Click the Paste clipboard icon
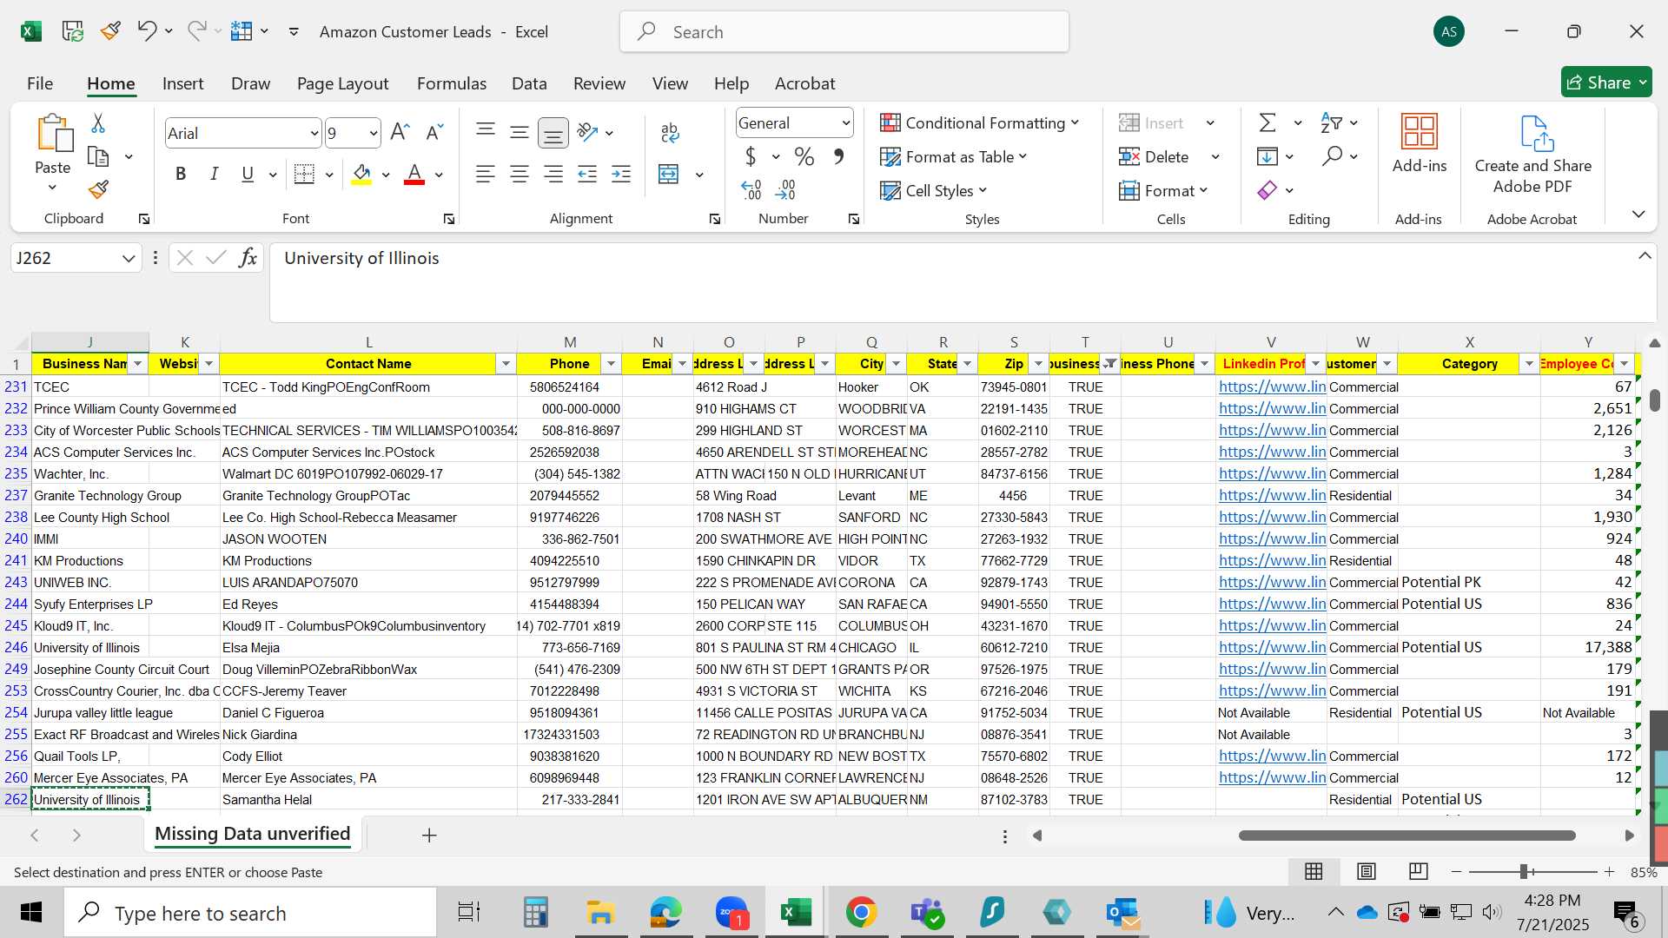The width and height of the screenshot is (1668, 938). [x=53, y=133]
